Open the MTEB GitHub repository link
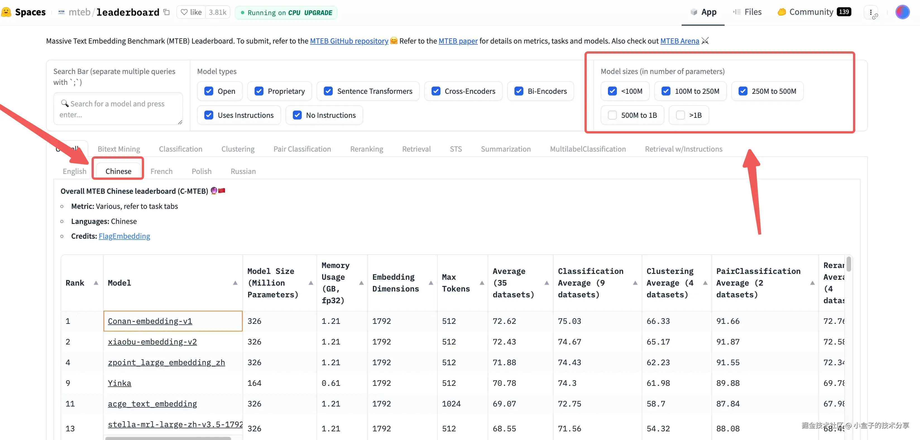This screenshot has width=920, height=440. tap(349, 41)
